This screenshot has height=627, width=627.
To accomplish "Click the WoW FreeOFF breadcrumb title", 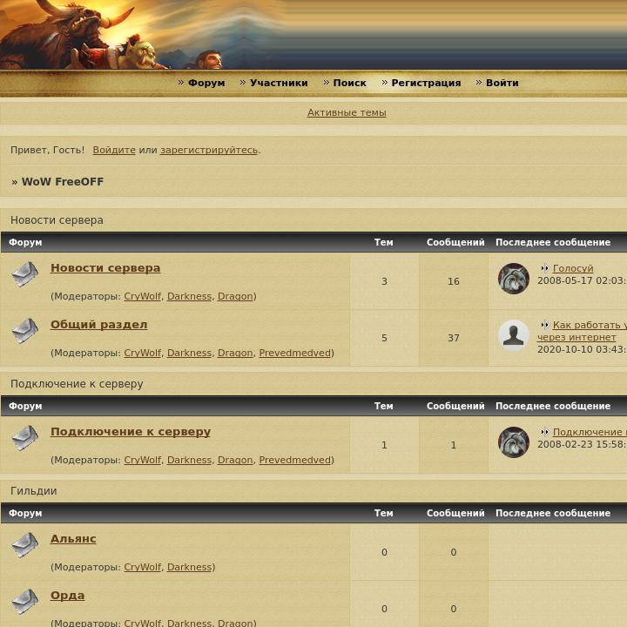I will [x=63, y=181].
